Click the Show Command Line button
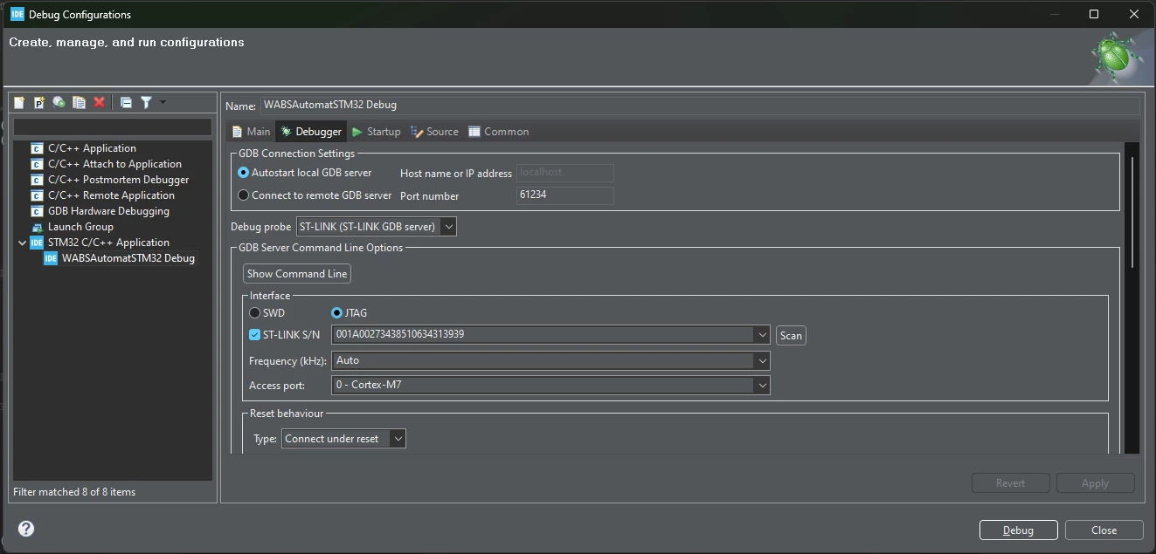1156x554 pixels. point(297,274)
